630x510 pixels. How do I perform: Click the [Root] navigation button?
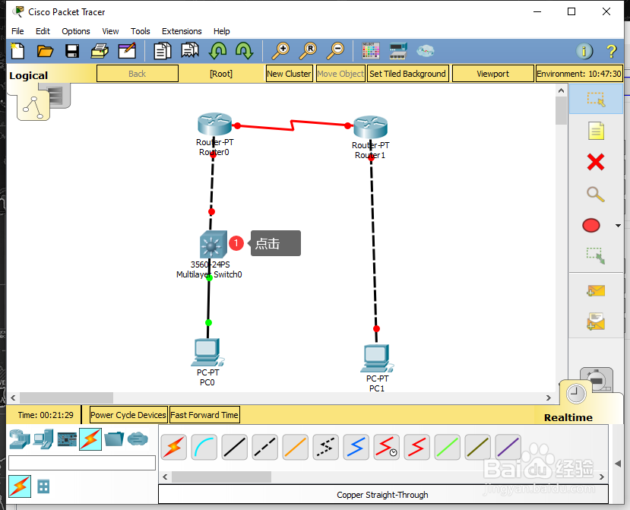221,74
